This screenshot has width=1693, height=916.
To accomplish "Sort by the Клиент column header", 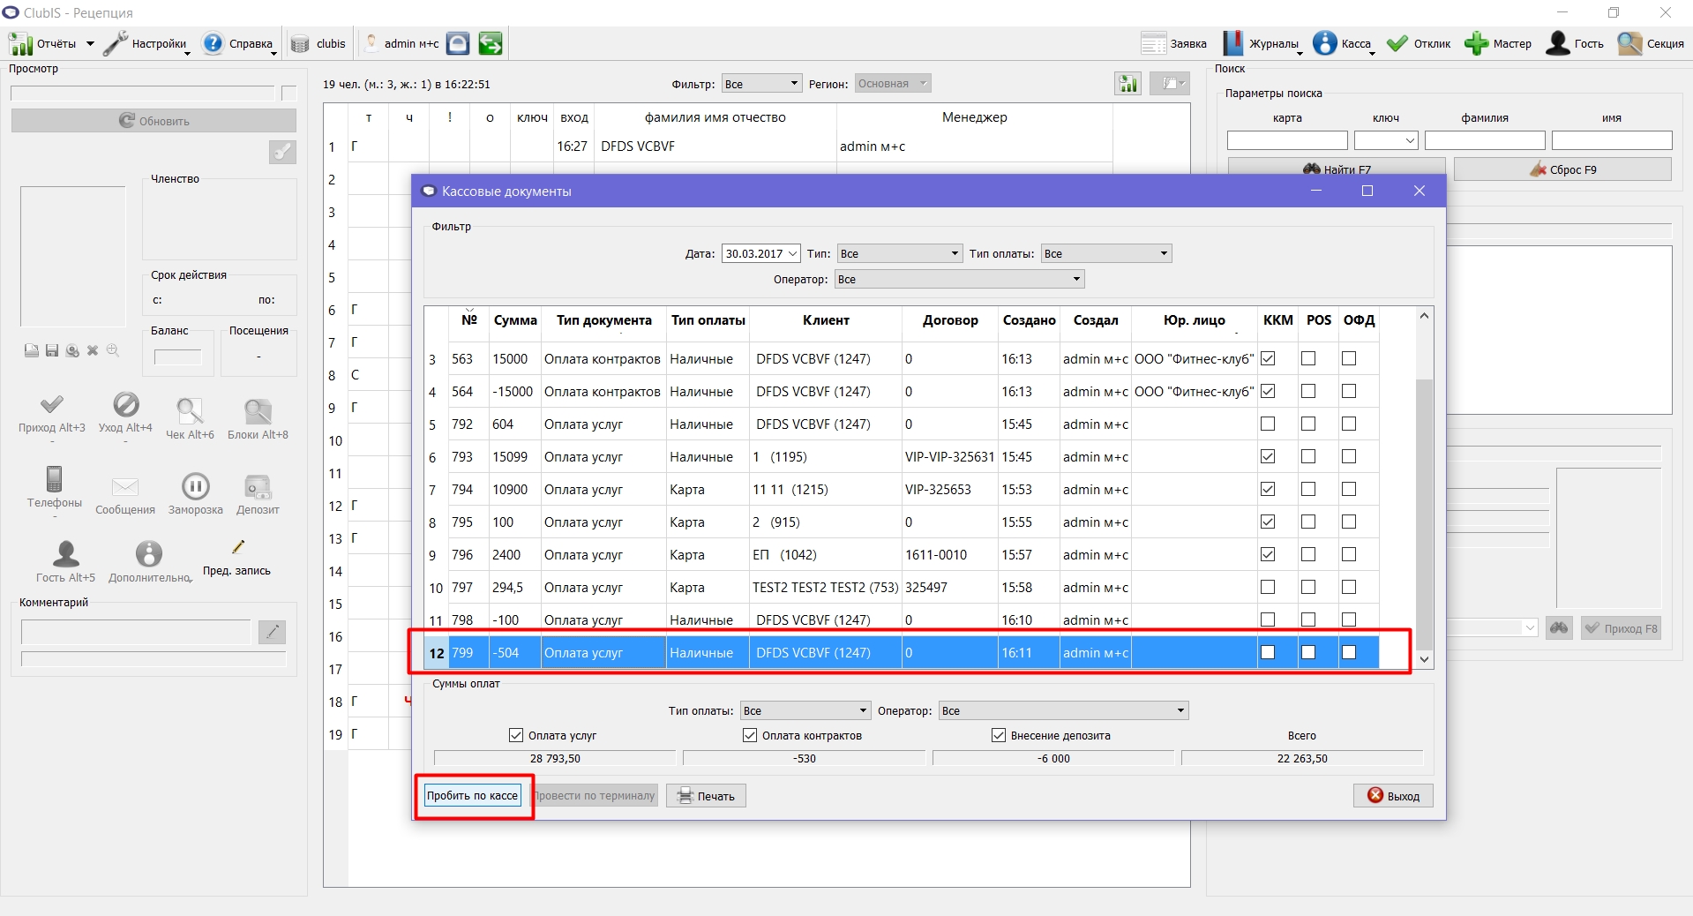I will pos(826,320).
